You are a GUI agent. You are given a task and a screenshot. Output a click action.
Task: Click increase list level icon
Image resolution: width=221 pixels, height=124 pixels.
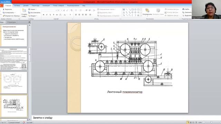click(90, 10)
